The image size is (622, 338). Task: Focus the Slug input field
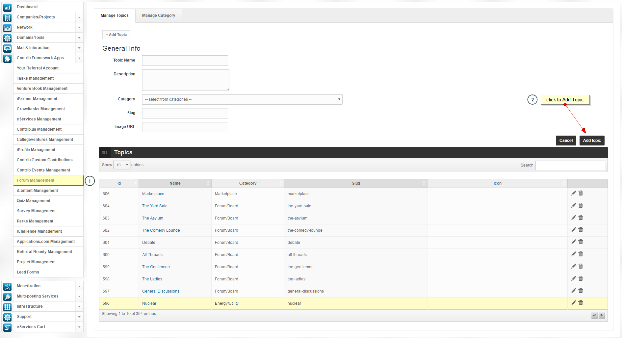pyautogui.click(x=185, y=113)
